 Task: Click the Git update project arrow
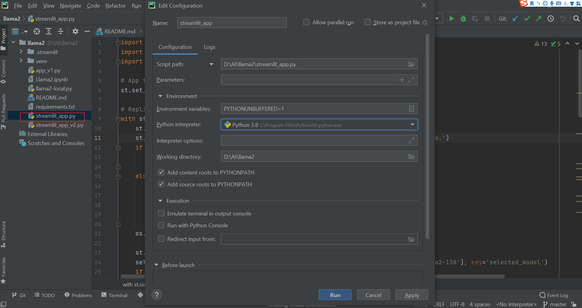pyautogui.click(x=515, y=19)
